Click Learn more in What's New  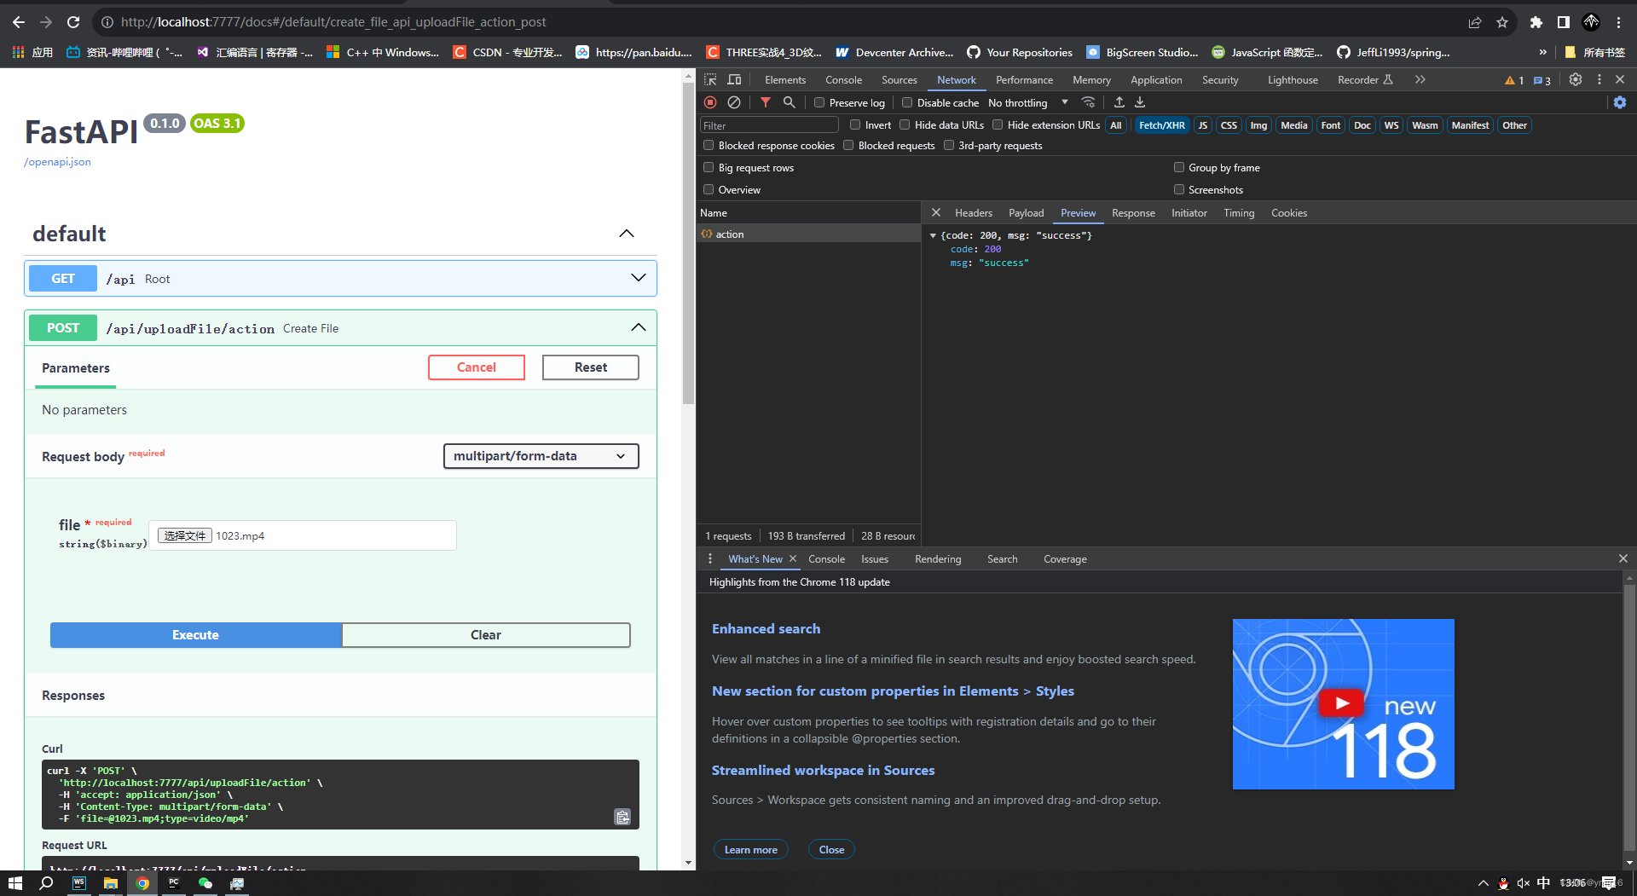(x=751, y=849)
